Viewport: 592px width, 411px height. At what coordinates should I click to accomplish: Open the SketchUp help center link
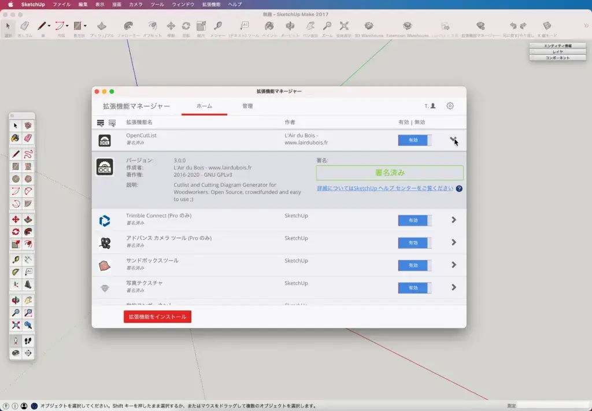click(385, 188)
